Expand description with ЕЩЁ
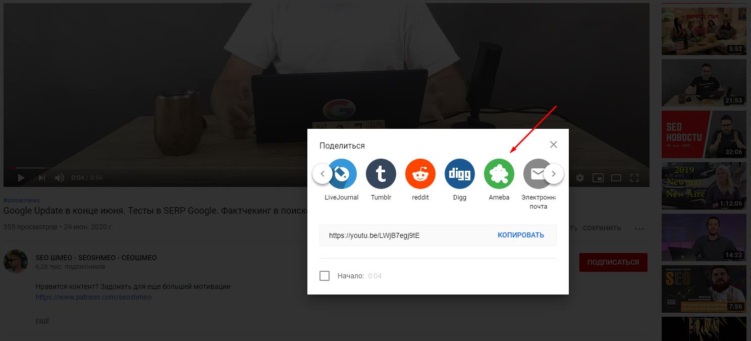 click(42, 321)
